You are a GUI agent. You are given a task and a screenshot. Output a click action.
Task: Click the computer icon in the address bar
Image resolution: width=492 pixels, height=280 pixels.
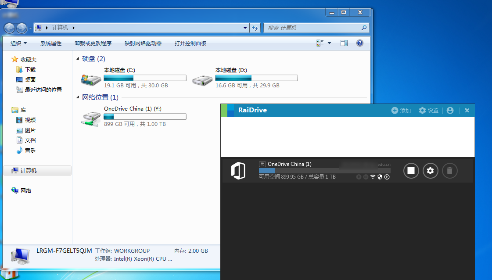click(x=39, y=28)
